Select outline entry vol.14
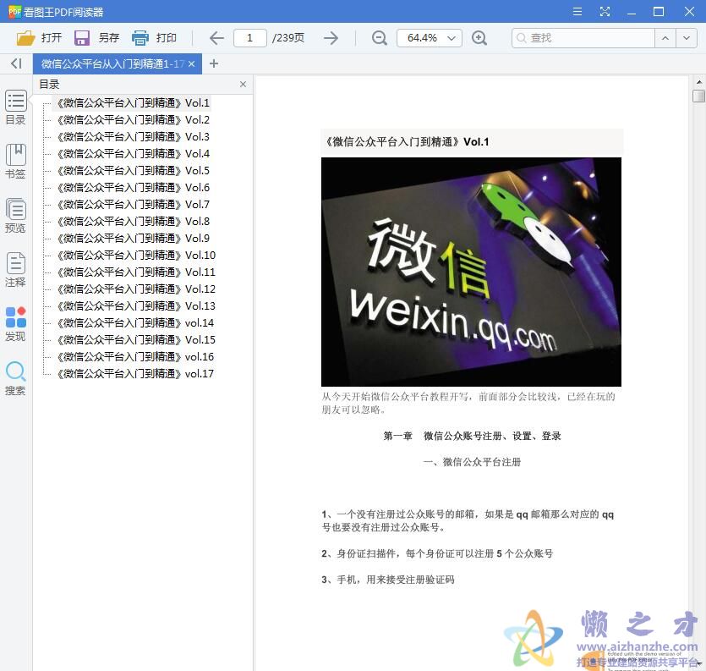The width and height of the screenshot is (706, 671). [135, 322]
